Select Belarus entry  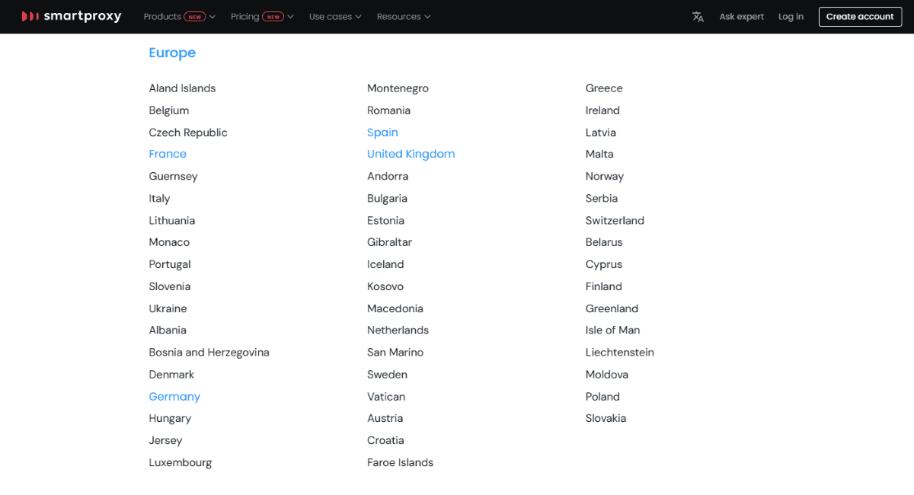tap(604, 242)
